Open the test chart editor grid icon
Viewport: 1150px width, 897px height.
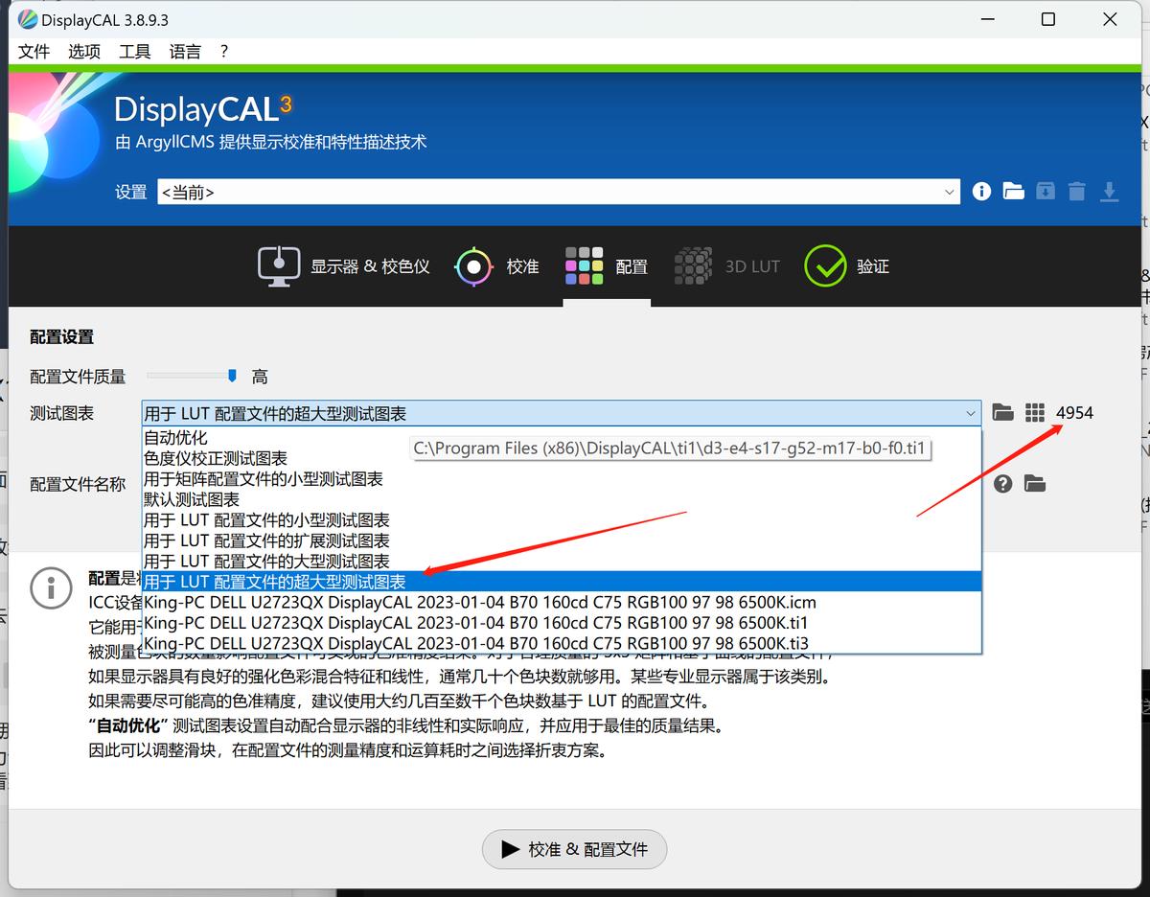1035,412
